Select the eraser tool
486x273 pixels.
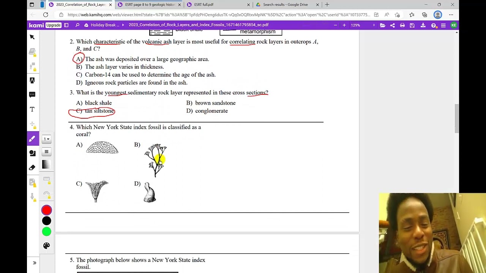point(32,168)
